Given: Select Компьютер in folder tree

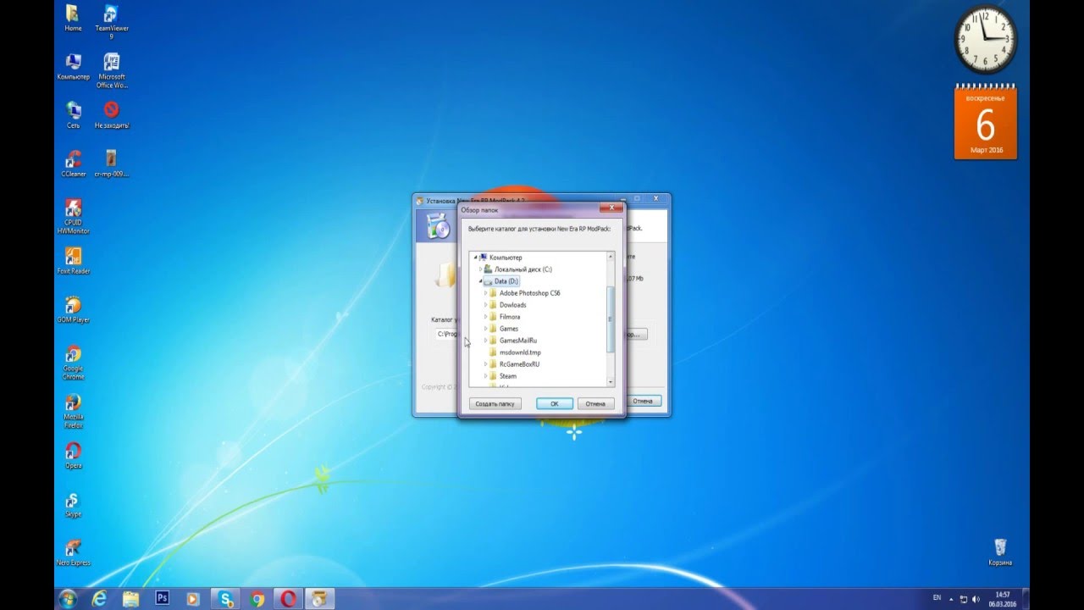Looking at the screenshot, I should pos(501,257).
